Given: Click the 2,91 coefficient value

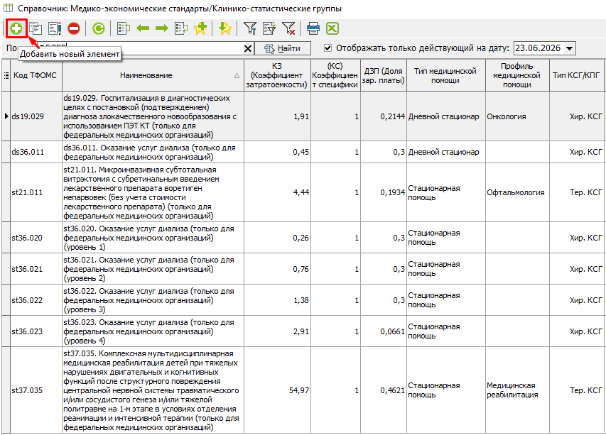Looking at the screenshot, I should [x=301, y=331].
